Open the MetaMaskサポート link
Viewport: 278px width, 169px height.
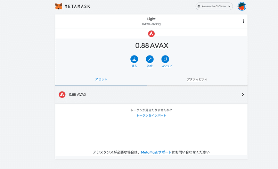click(156, 152)
